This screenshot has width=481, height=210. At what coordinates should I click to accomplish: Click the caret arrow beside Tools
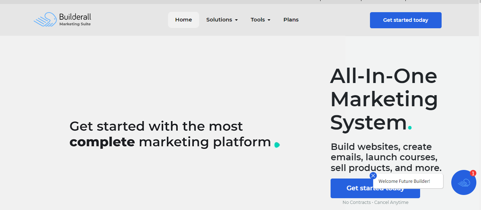click(269, 20)
